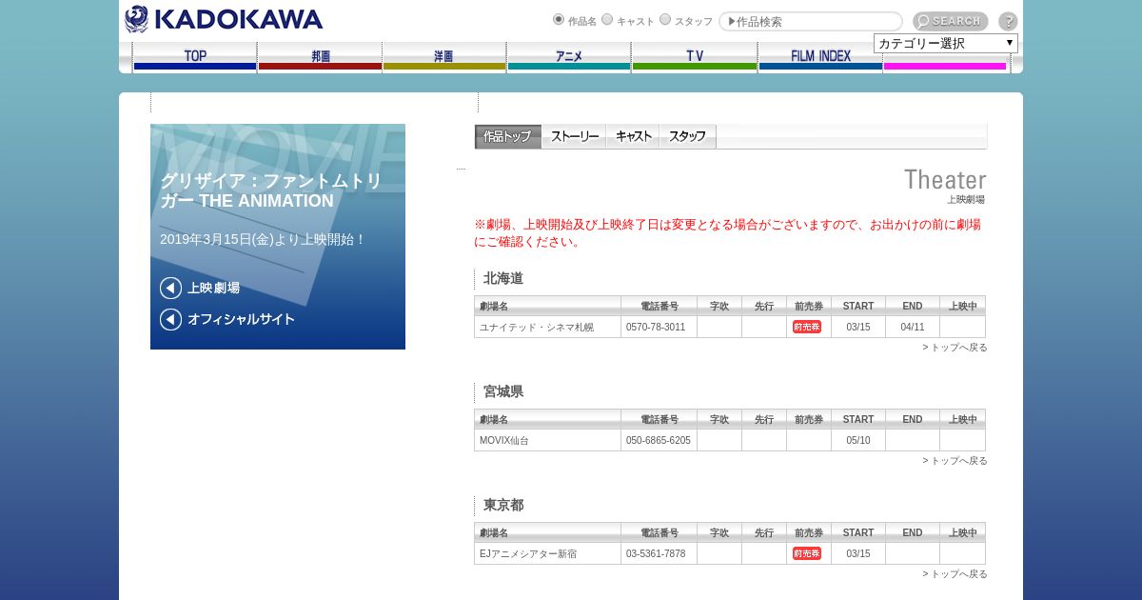Image resolution: width=1142 pixels, height=600 pixels.
Task: Click トップへ戻る under 北海道 table
Action: (955, 348)
